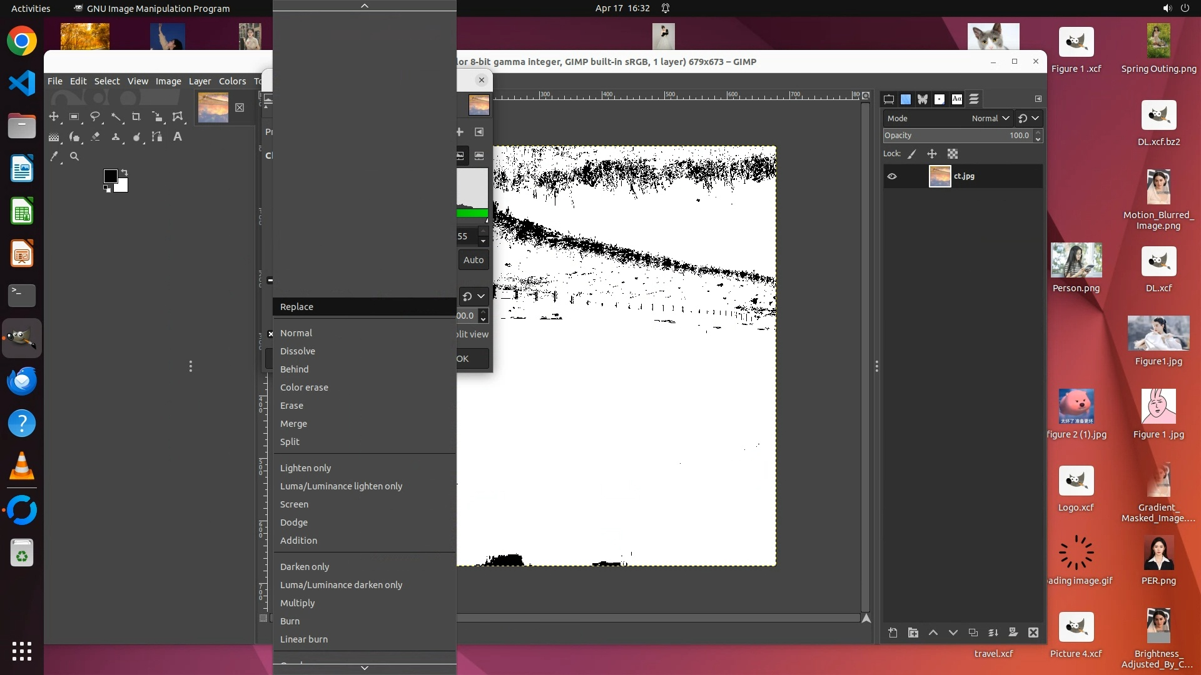Image resolution: width=1201 pixels, height=675 pixels.
Task: Toggle lock pixels paintbrush icon
Action: [x=912, y=154]
